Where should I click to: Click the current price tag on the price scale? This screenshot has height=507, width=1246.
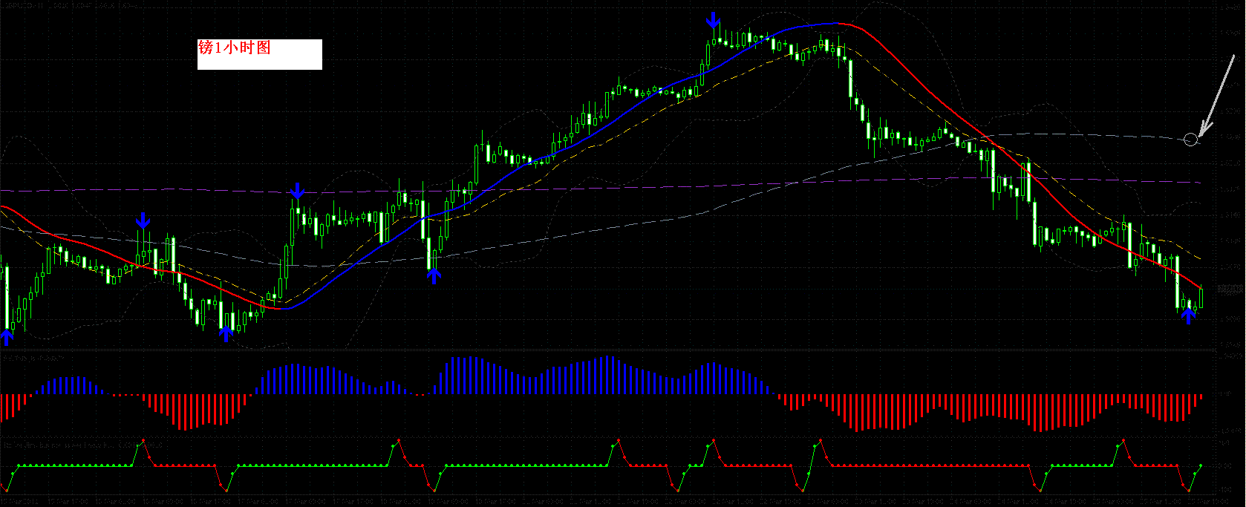(1230, 289)
